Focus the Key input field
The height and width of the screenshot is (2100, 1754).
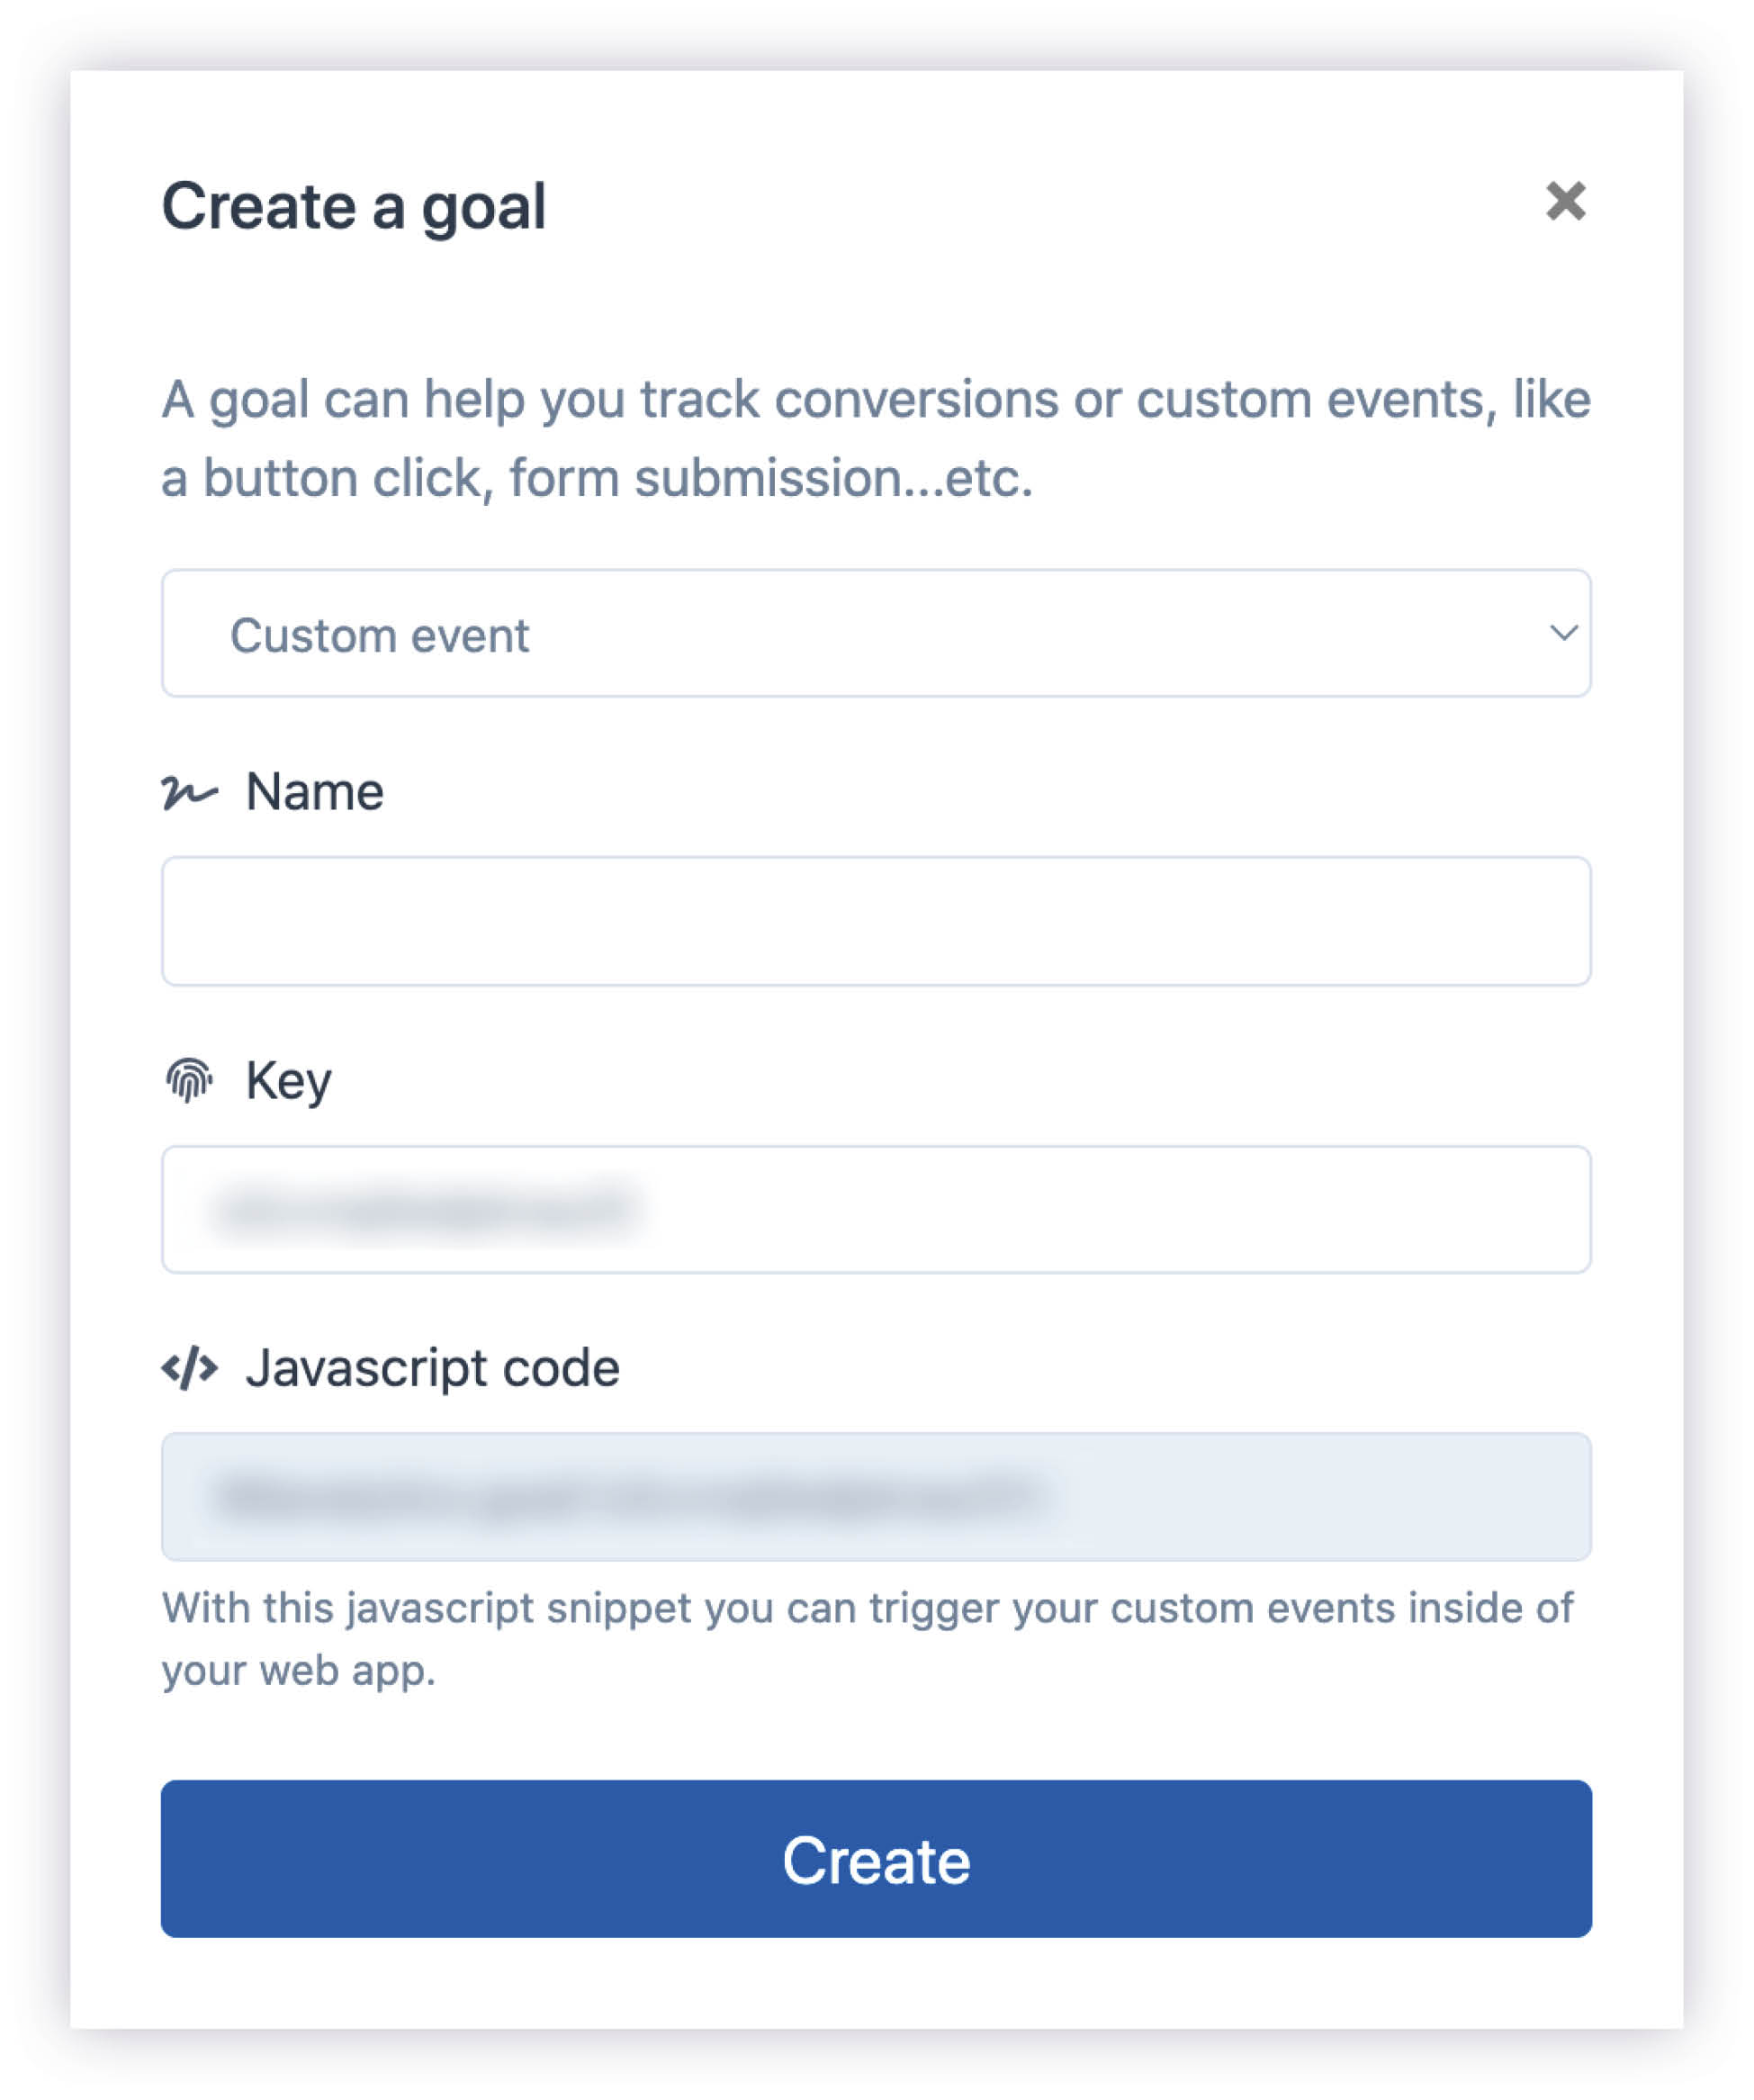tap(876, 1209)
